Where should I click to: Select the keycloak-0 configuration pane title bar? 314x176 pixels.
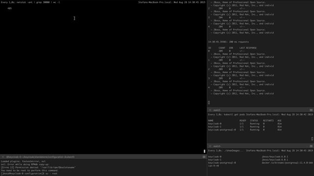pos(104,157)
